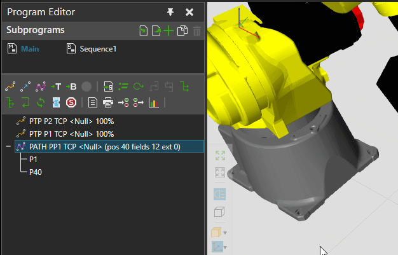Viewport: 398px width, 255px height.
Task: Click the grey circle touch-up button
Action: (86, 87)
